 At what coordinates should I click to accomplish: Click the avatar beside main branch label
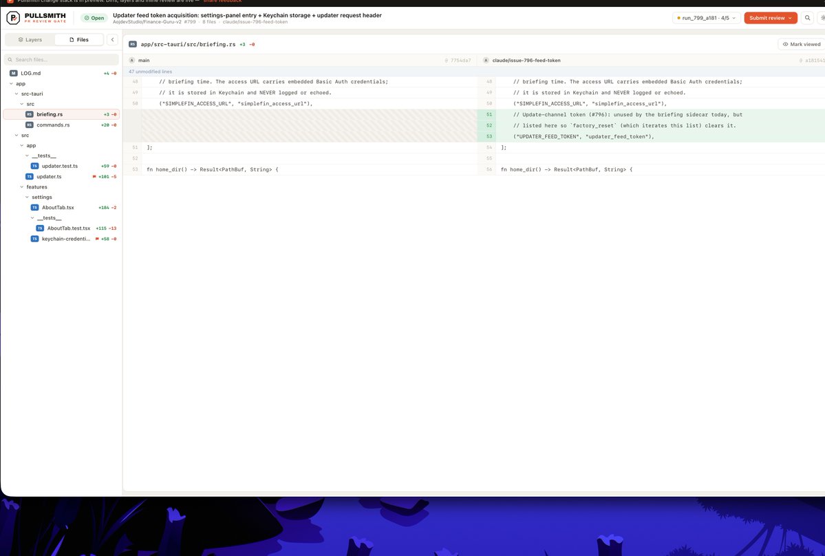pyautogui.click(x=132, y=61)
